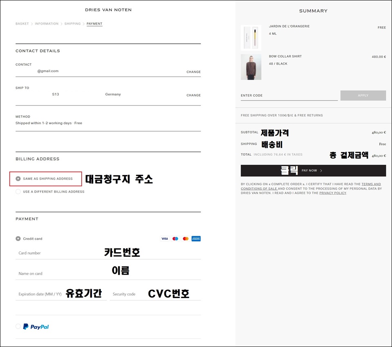Screen dimensions: 392x347
Task: Click the American Express card icon
Action: click(196, 239)
